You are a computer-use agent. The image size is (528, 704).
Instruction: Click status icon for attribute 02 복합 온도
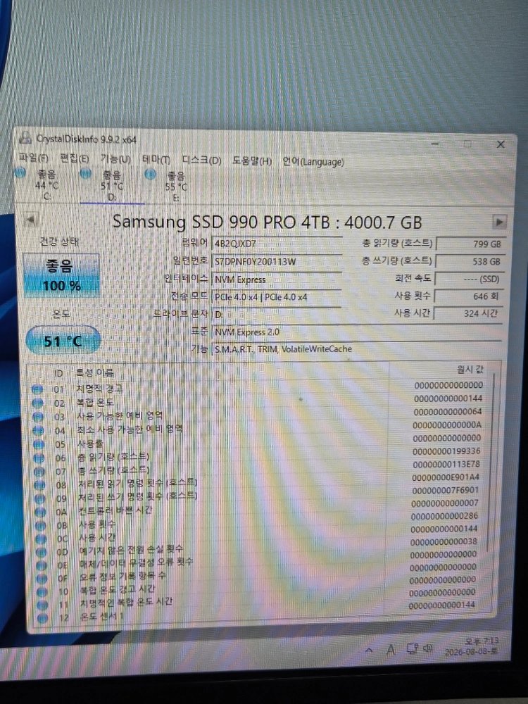pyautogui.click(x=38, y=403)
